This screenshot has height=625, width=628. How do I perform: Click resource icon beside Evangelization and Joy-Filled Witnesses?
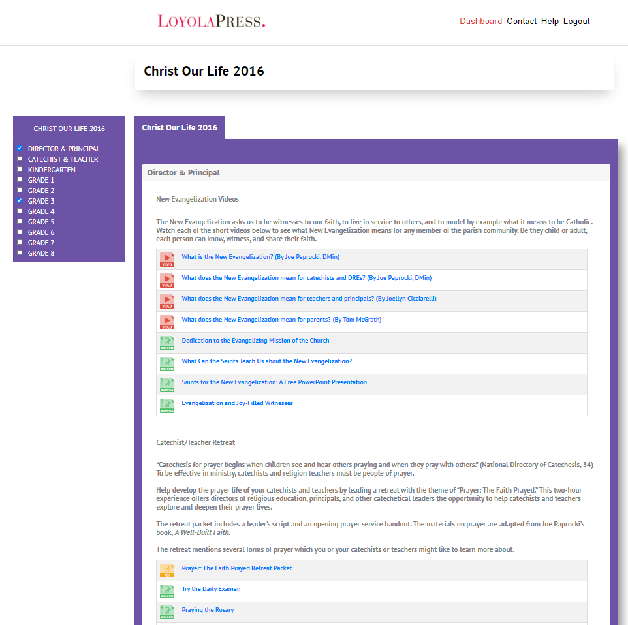pyautogui.click(x=167, y=405)
